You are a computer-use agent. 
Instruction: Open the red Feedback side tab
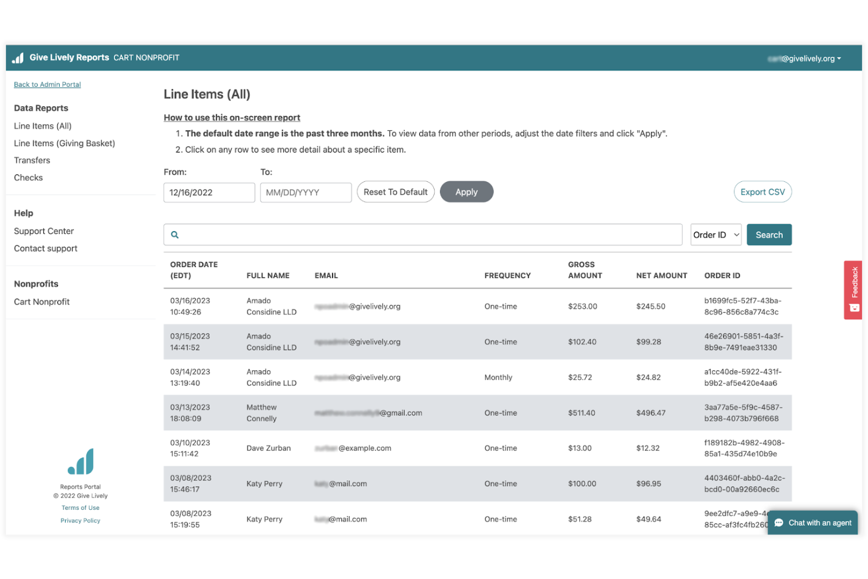tap(853, 290)
